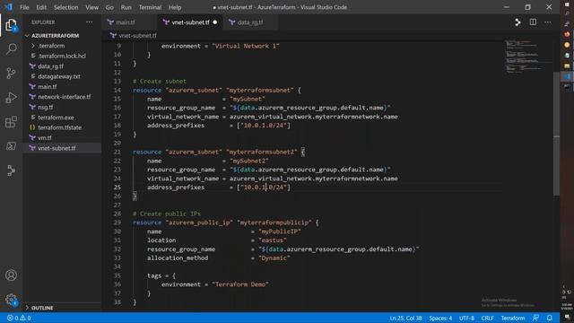
Task: Open network-interface.tf in explorer
Action: (x=62, y=97)
